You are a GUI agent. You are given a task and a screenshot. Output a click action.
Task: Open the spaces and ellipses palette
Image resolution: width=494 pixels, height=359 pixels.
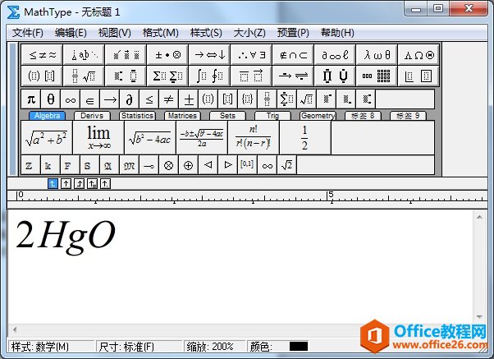click(x=84, y=55)
